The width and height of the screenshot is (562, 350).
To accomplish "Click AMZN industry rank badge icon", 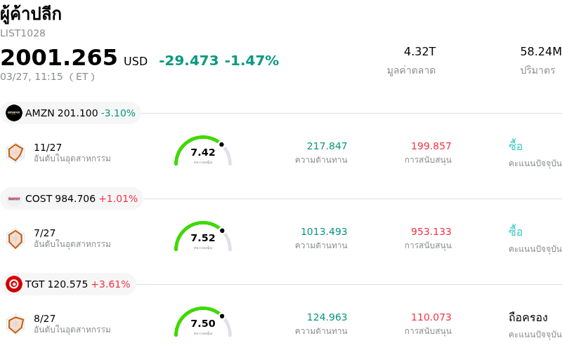I will coord(15,152).
